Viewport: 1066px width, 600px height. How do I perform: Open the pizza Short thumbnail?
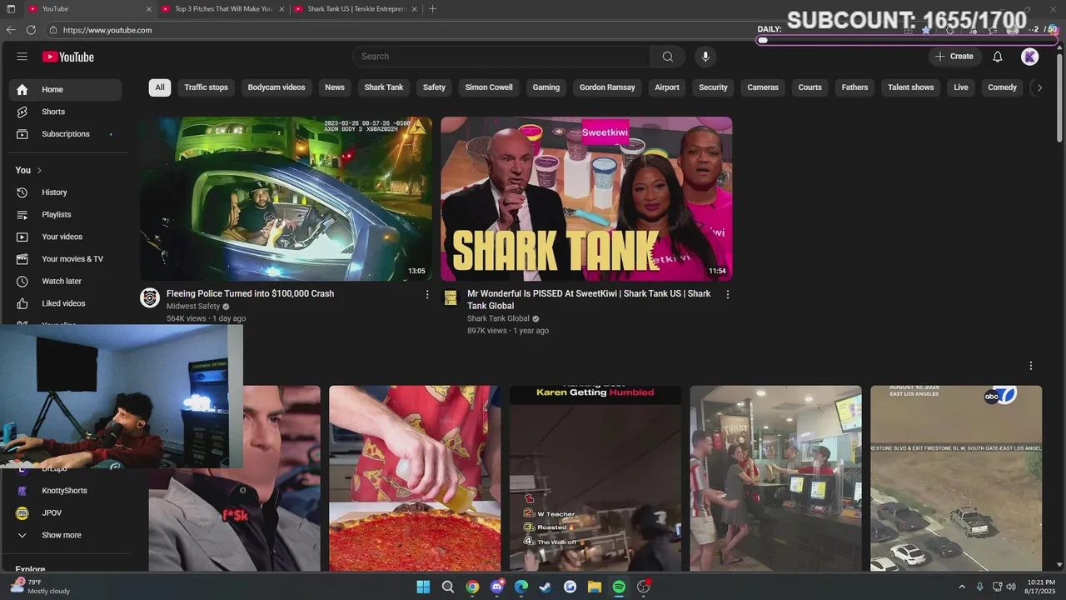(415, 478)
